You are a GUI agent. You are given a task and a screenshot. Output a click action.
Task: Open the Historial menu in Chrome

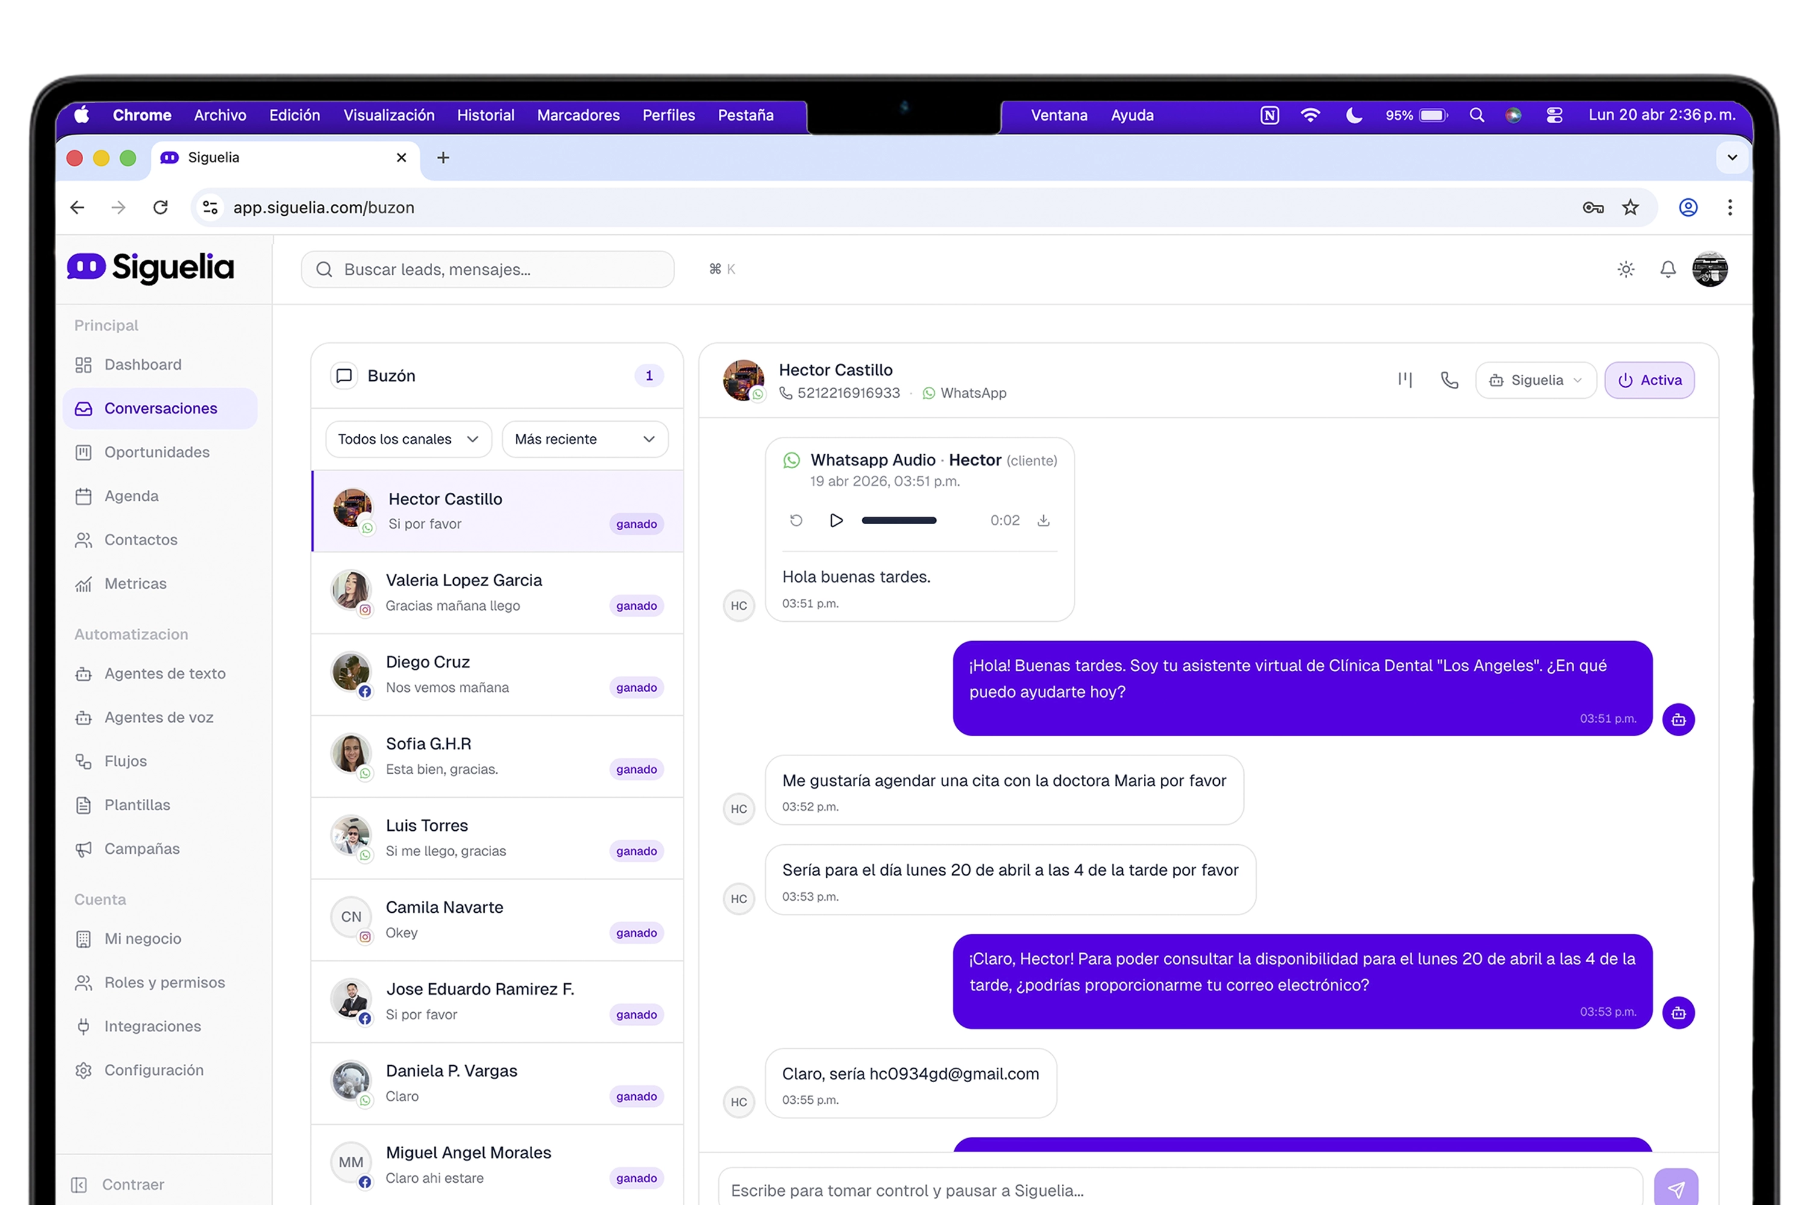pos(485,115)
